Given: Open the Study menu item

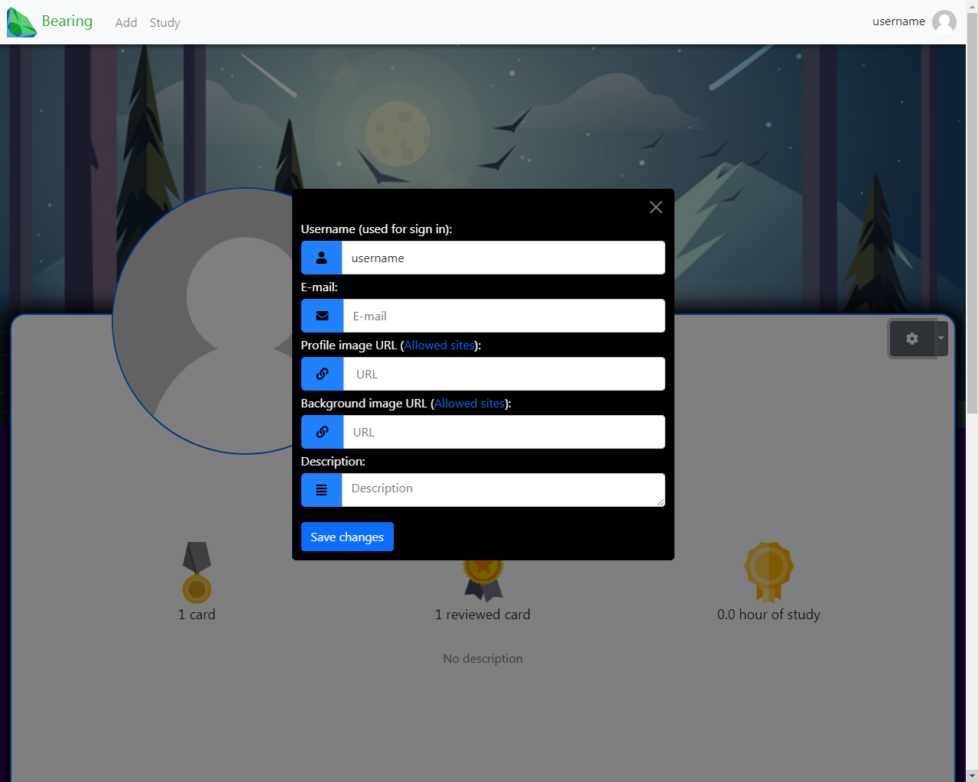Looking at the screenshot, I should click(164, 22).
